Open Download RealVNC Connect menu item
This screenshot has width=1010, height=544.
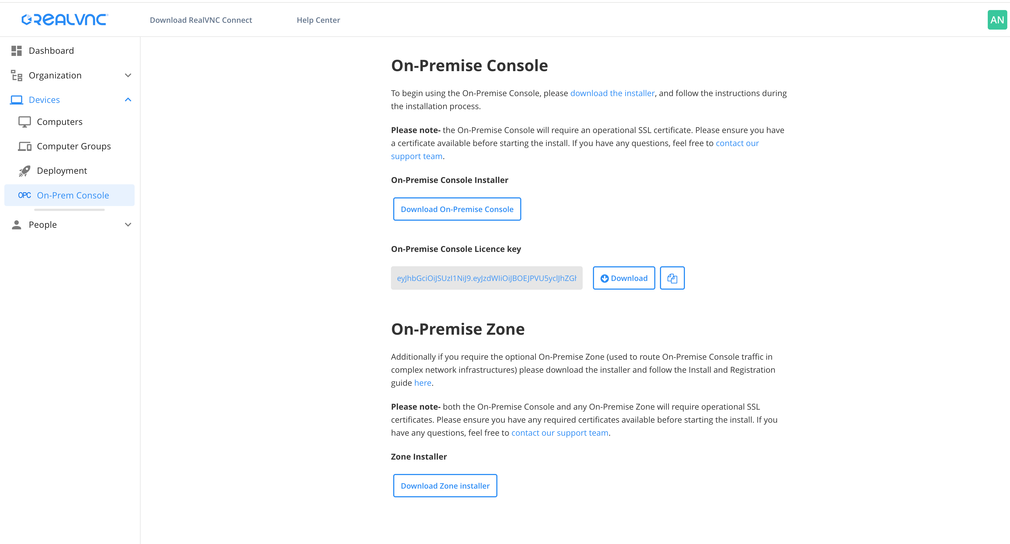point(201,20)
